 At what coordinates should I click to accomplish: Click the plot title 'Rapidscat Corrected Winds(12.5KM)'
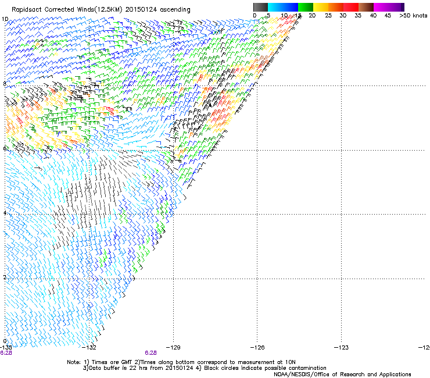(x=67, y=10)
